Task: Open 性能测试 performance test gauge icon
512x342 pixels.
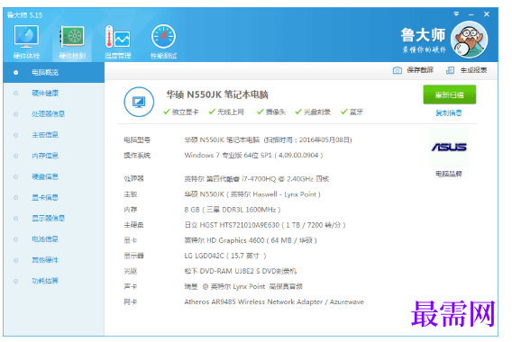Action: pyautogui.click(x=163, y=41)
